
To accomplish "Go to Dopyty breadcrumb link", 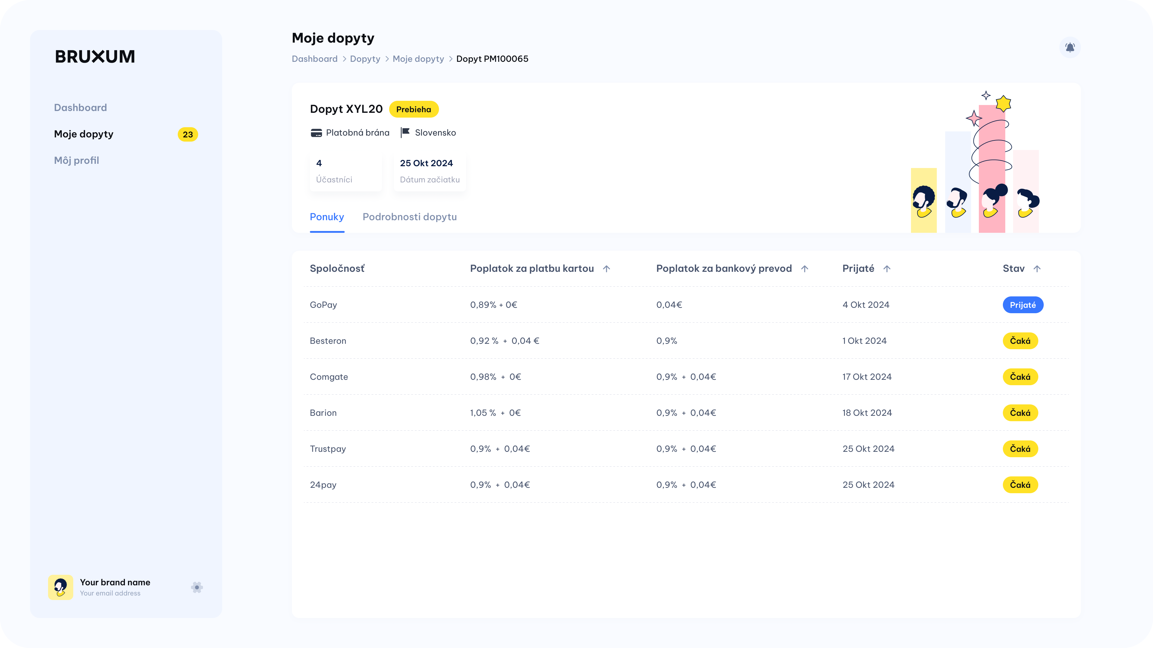I will click(x=365, y=59).
